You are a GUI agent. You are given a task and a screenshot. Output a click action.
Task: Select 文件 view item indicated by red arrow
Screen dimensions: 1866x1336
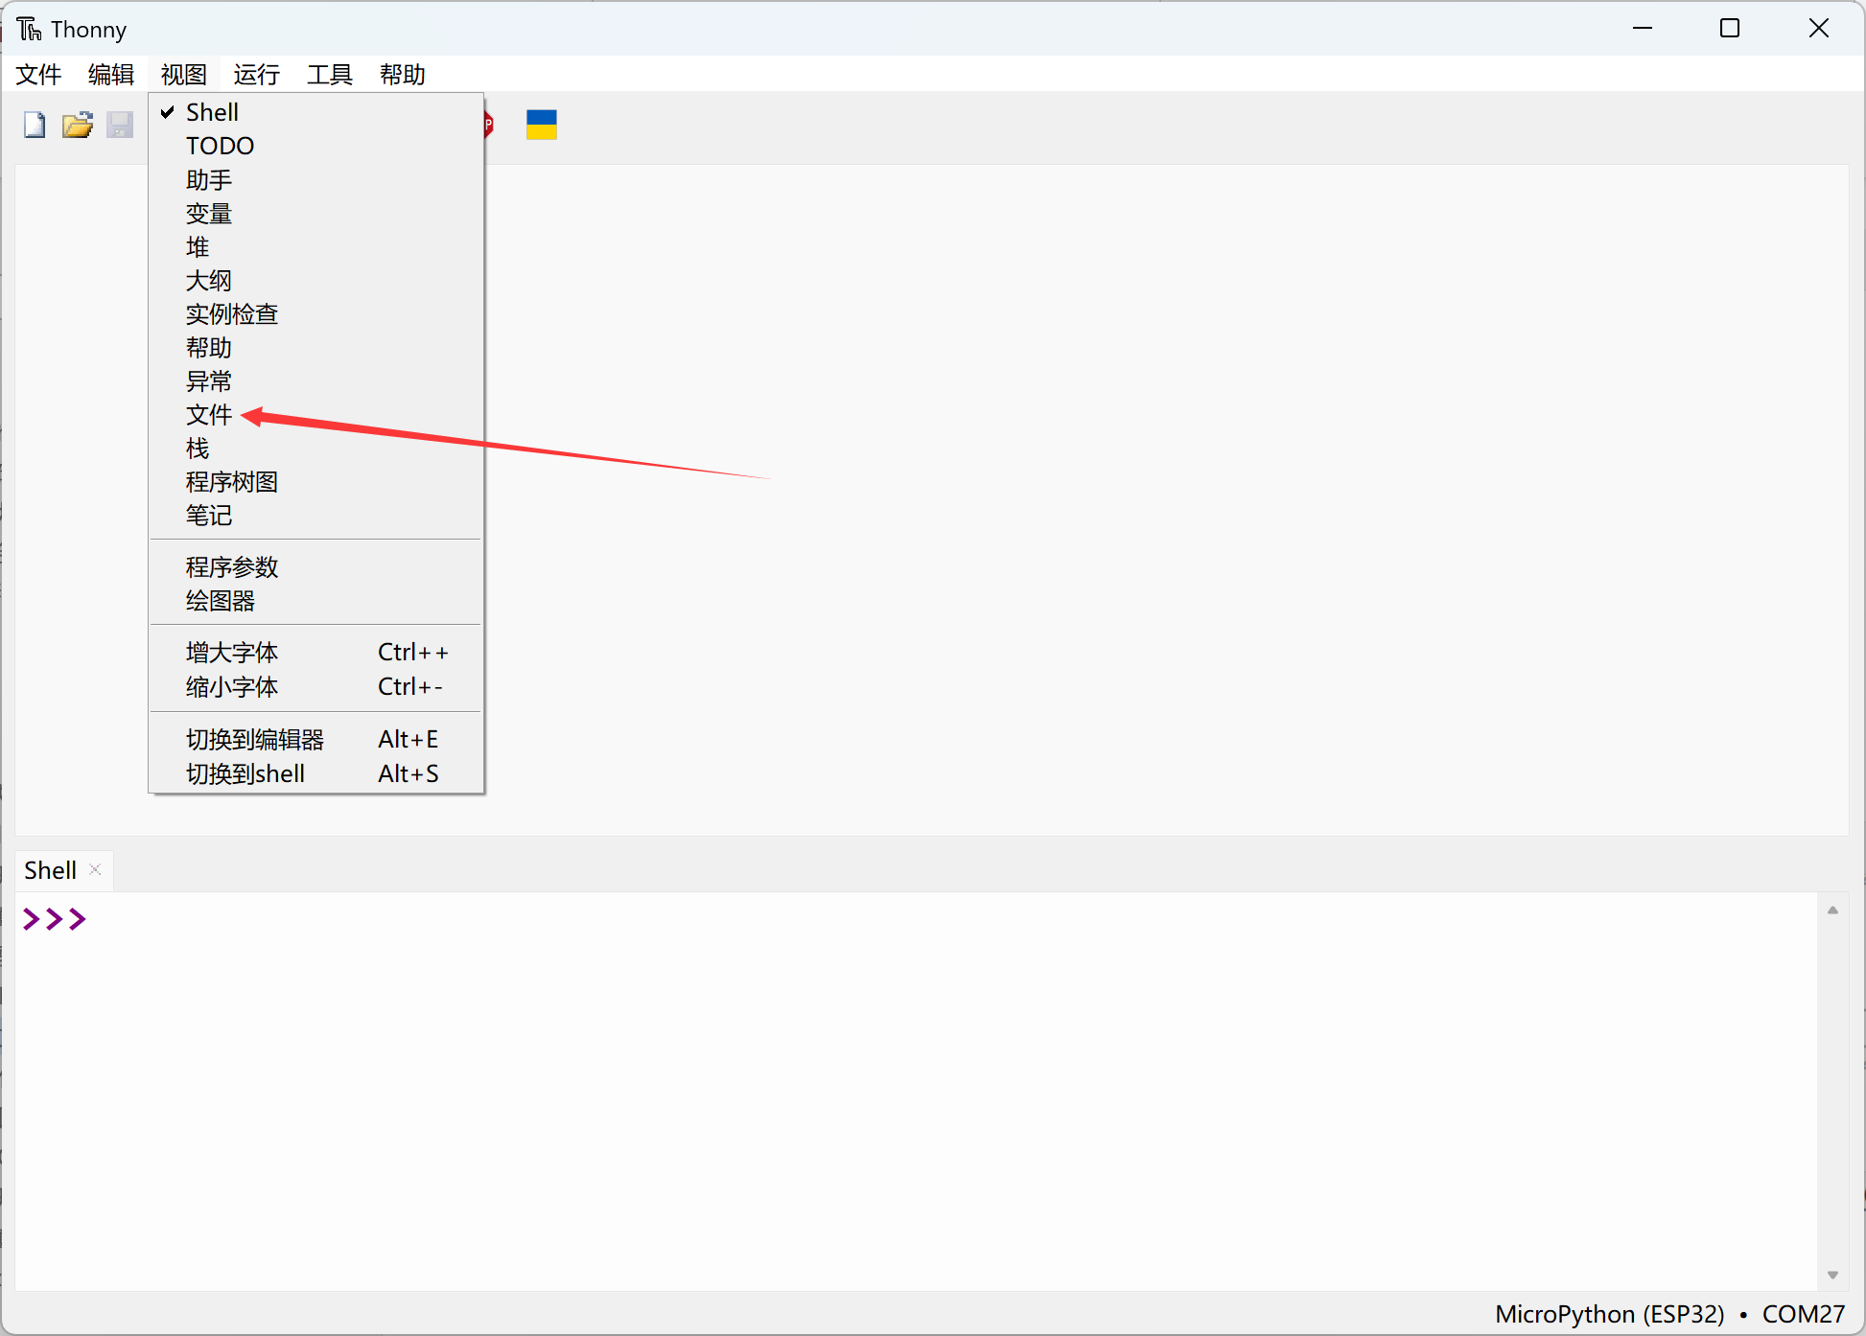(209, 415)
